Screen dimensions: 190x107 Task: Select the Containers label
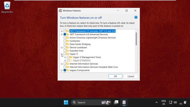(x=75, y=41)
